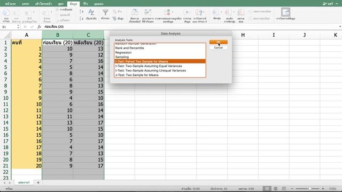Click the fx insert function icon
Viewport: 342px width, 192px height.
39,27
